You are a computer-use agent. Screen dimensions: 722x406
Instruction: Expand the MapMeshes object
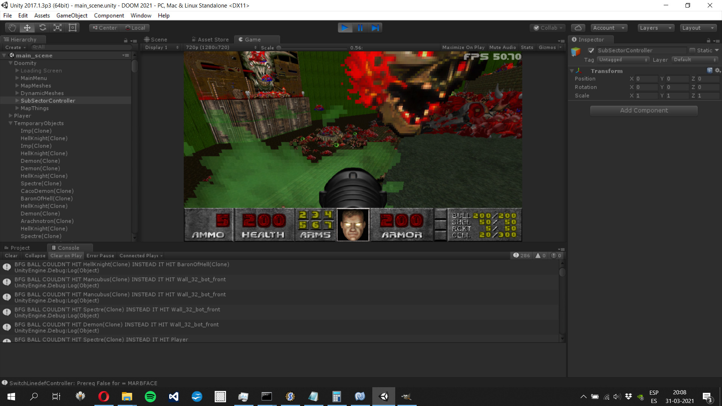[x=17, y=85]
